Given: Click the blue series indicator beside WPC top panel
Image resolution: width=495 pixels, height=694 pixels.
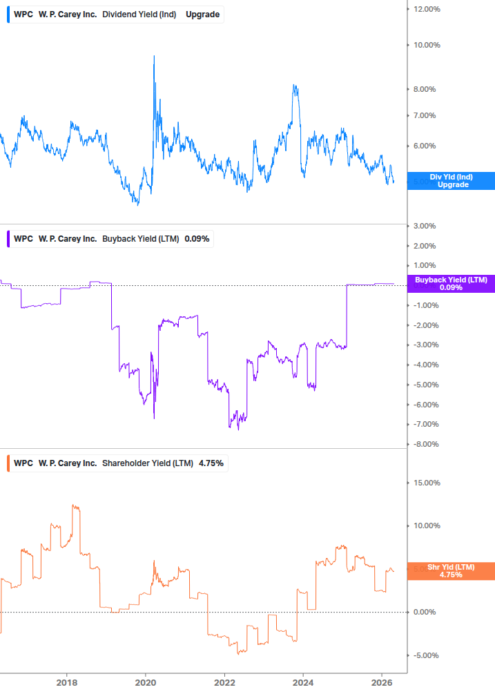Looking at the screenshot, I should (x=8, y=13).
